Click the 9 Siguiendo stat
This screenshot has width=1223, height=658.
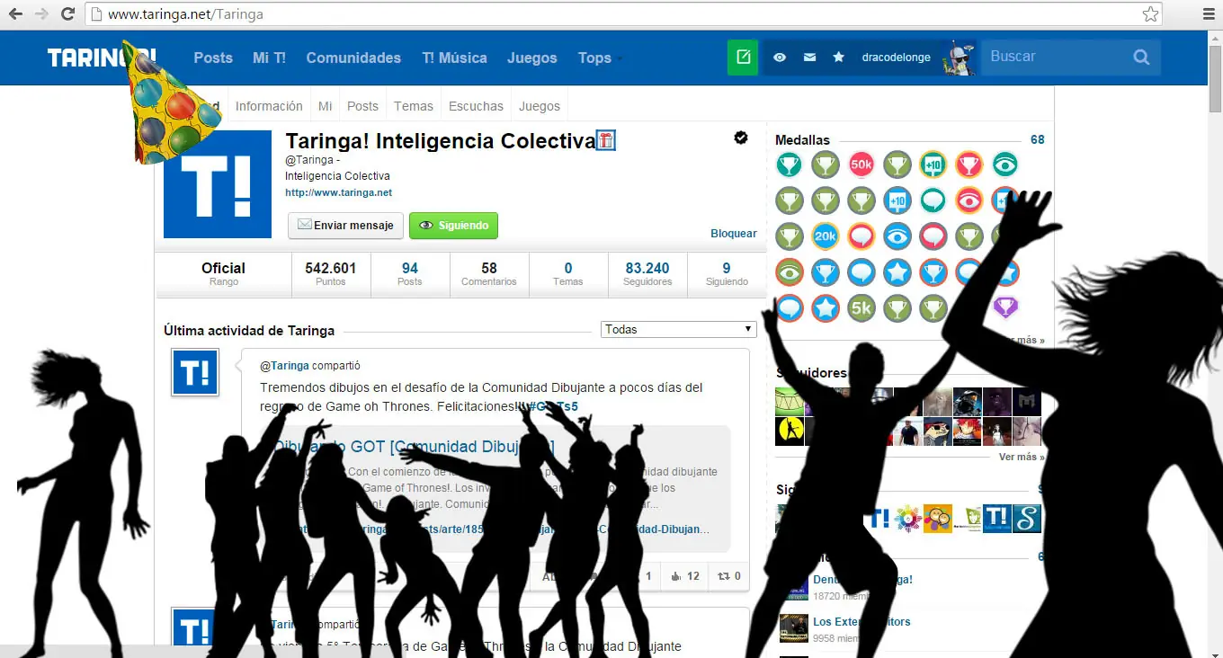tap(727, 274)
